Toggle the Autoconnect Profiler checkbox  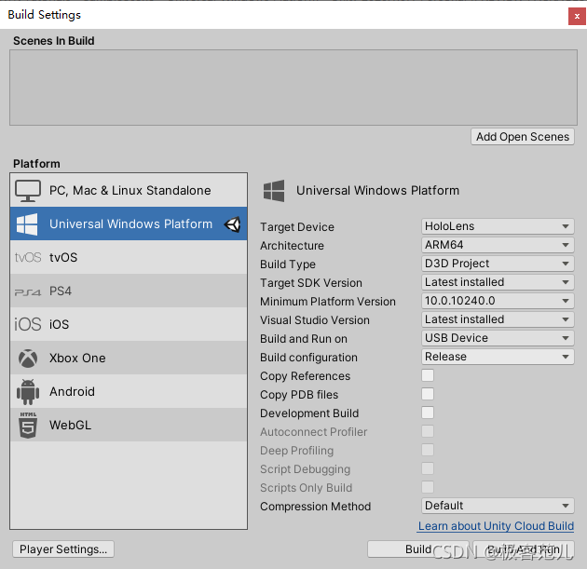click(428, 431)
